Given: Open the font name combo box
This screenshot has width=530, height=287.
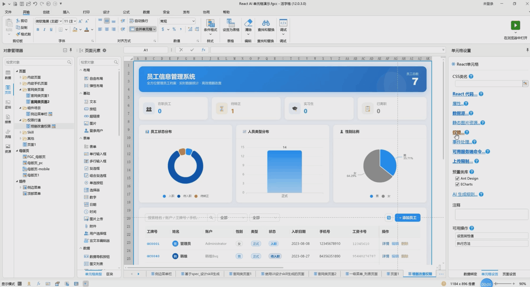Looking at the screenshot, I should (x=49, y=21).
